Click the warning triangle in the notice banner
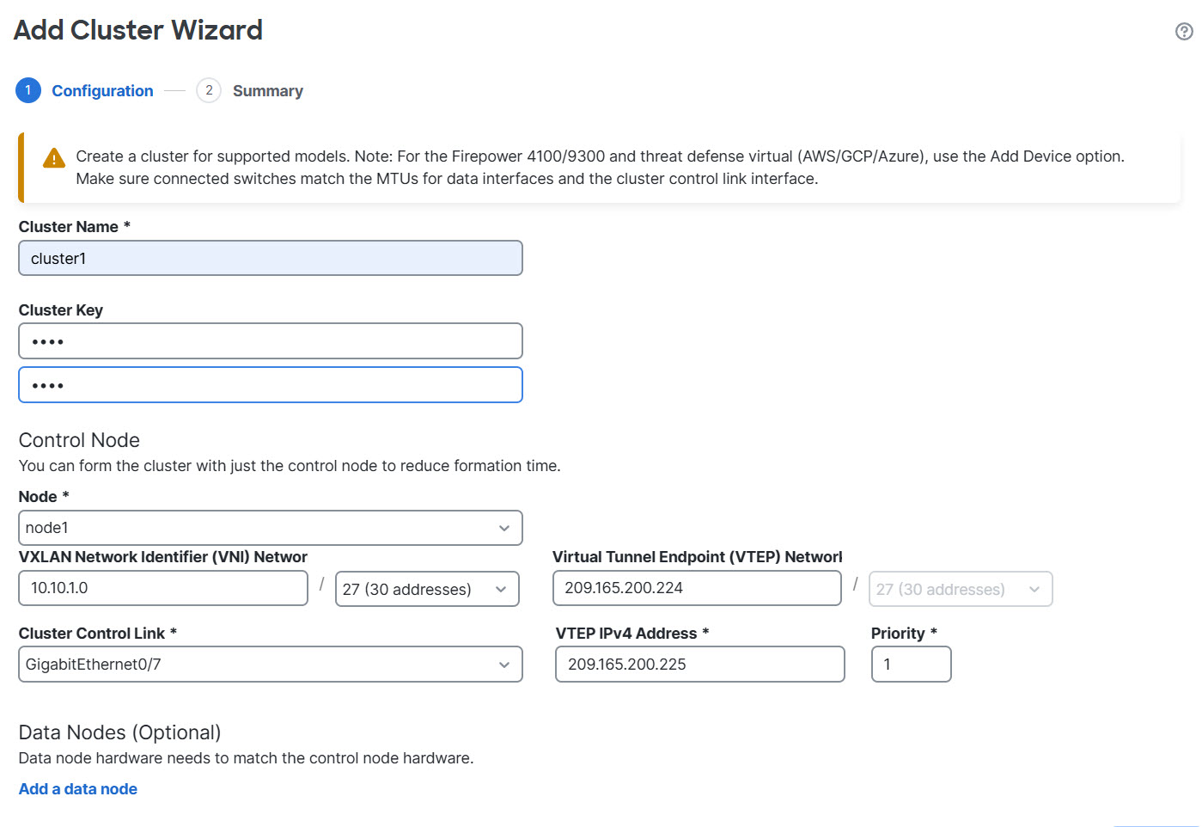The height and width of the screenshot is (827, 1202). tap(53, 158)
